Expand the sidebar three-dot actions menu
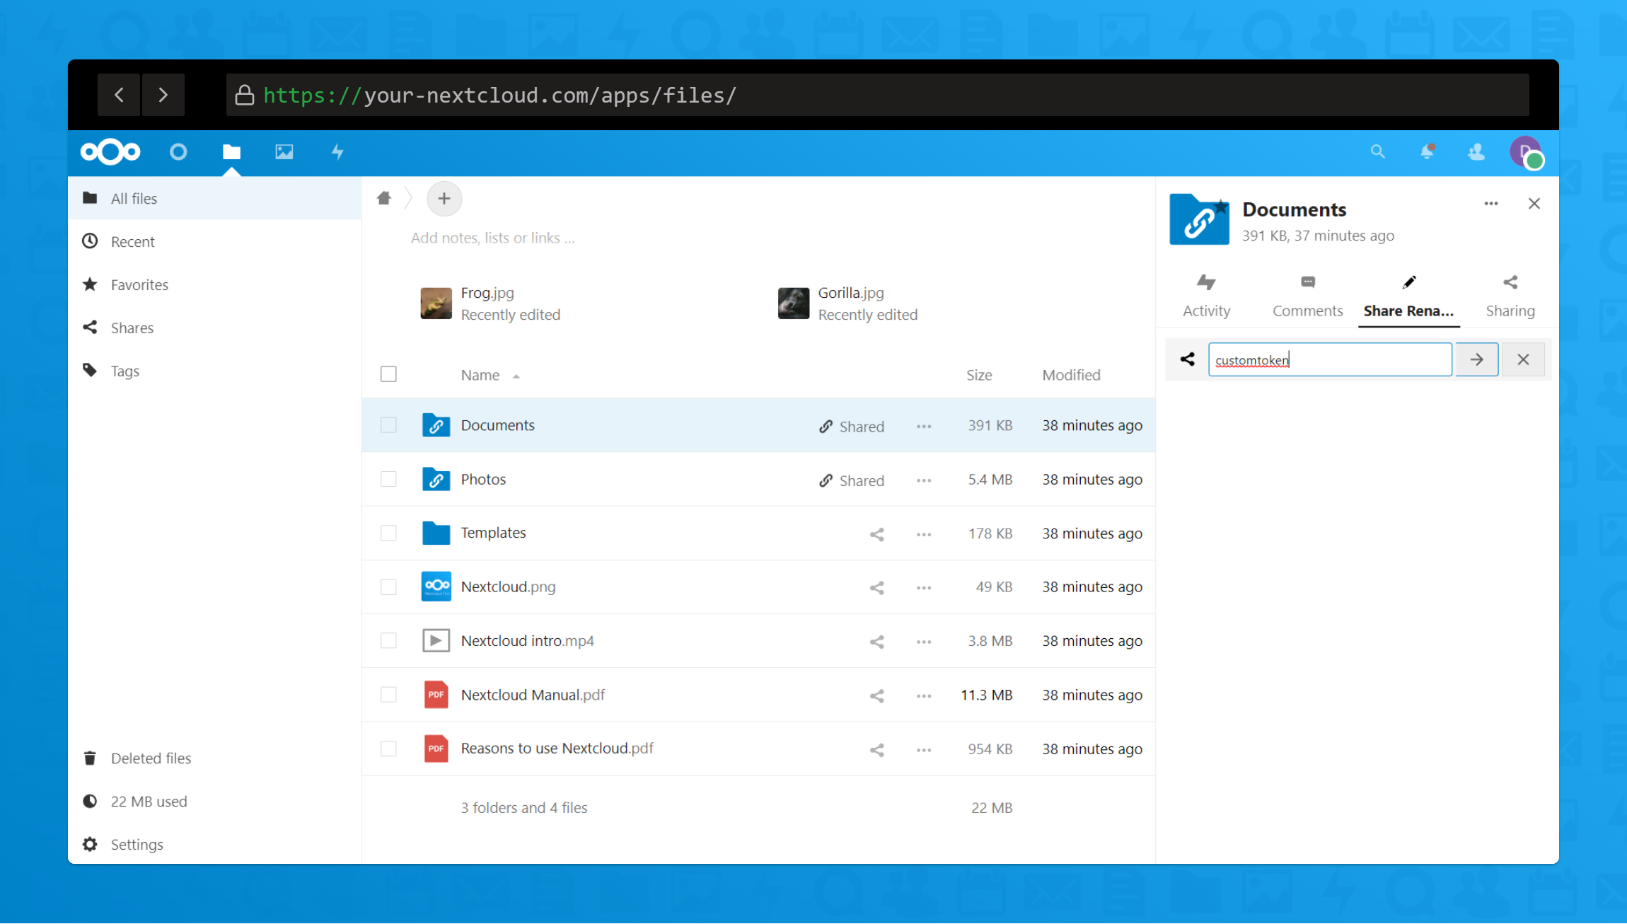 (x=1491, y=204)
